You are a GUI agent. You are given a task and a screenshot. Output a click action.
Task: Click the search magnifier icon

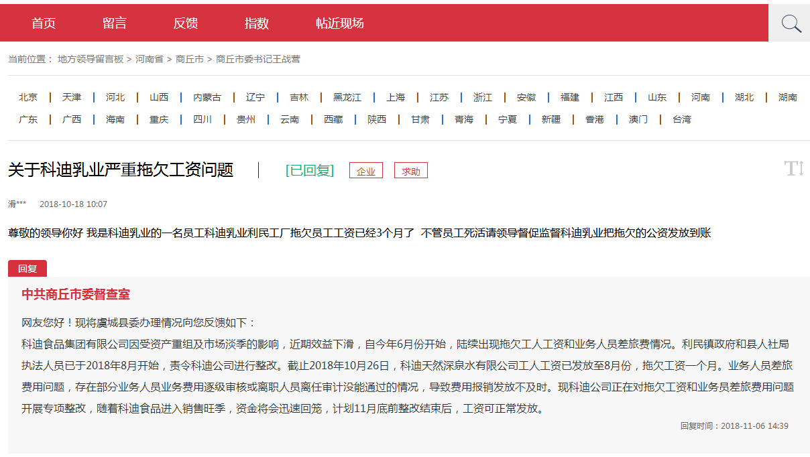tap(791, 23)
